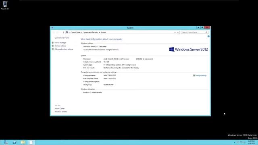Open the address bar history dropdown
The height and width of the screenshot is (145, 258).
[x=175, y=32]
